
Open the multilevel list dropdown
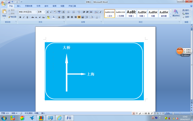tap(81, 12)
